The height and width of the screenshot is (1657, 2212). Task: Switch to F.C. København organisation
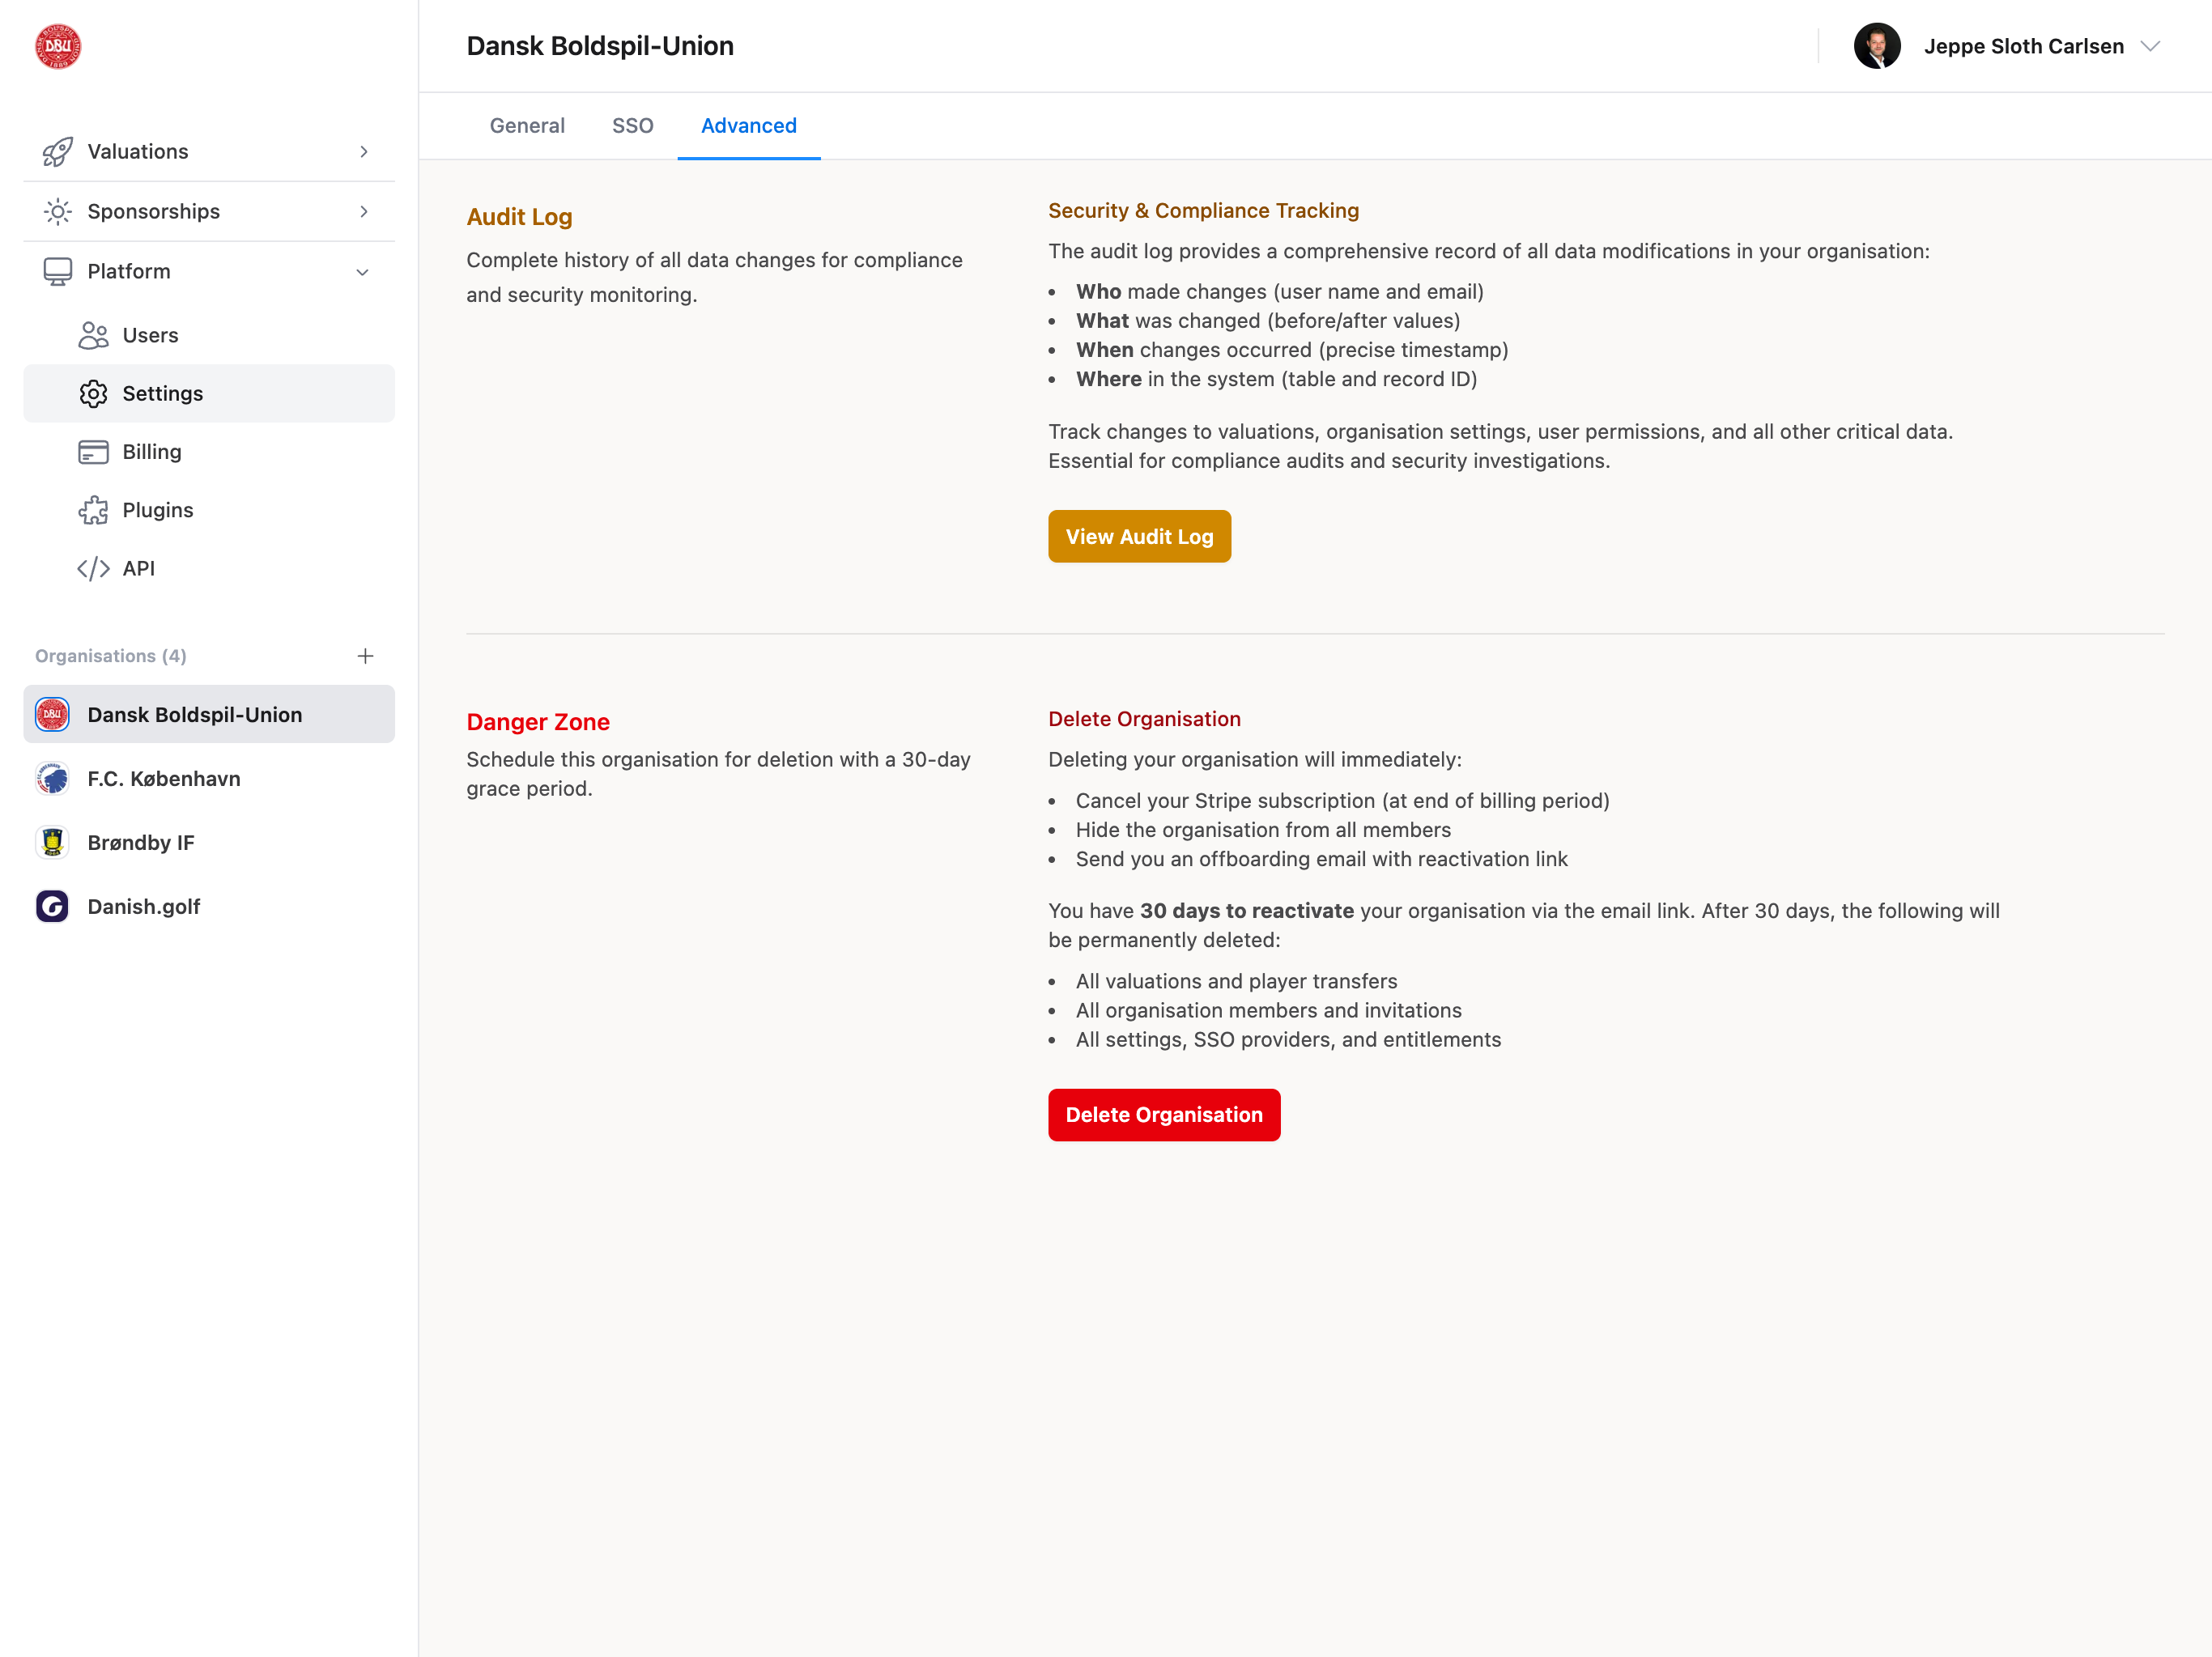[x=164, y=778]
